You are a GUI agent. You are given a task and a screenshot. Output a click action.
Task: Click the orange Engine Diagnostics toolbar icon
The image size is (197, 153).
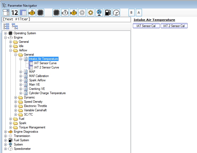coord(74,13)
